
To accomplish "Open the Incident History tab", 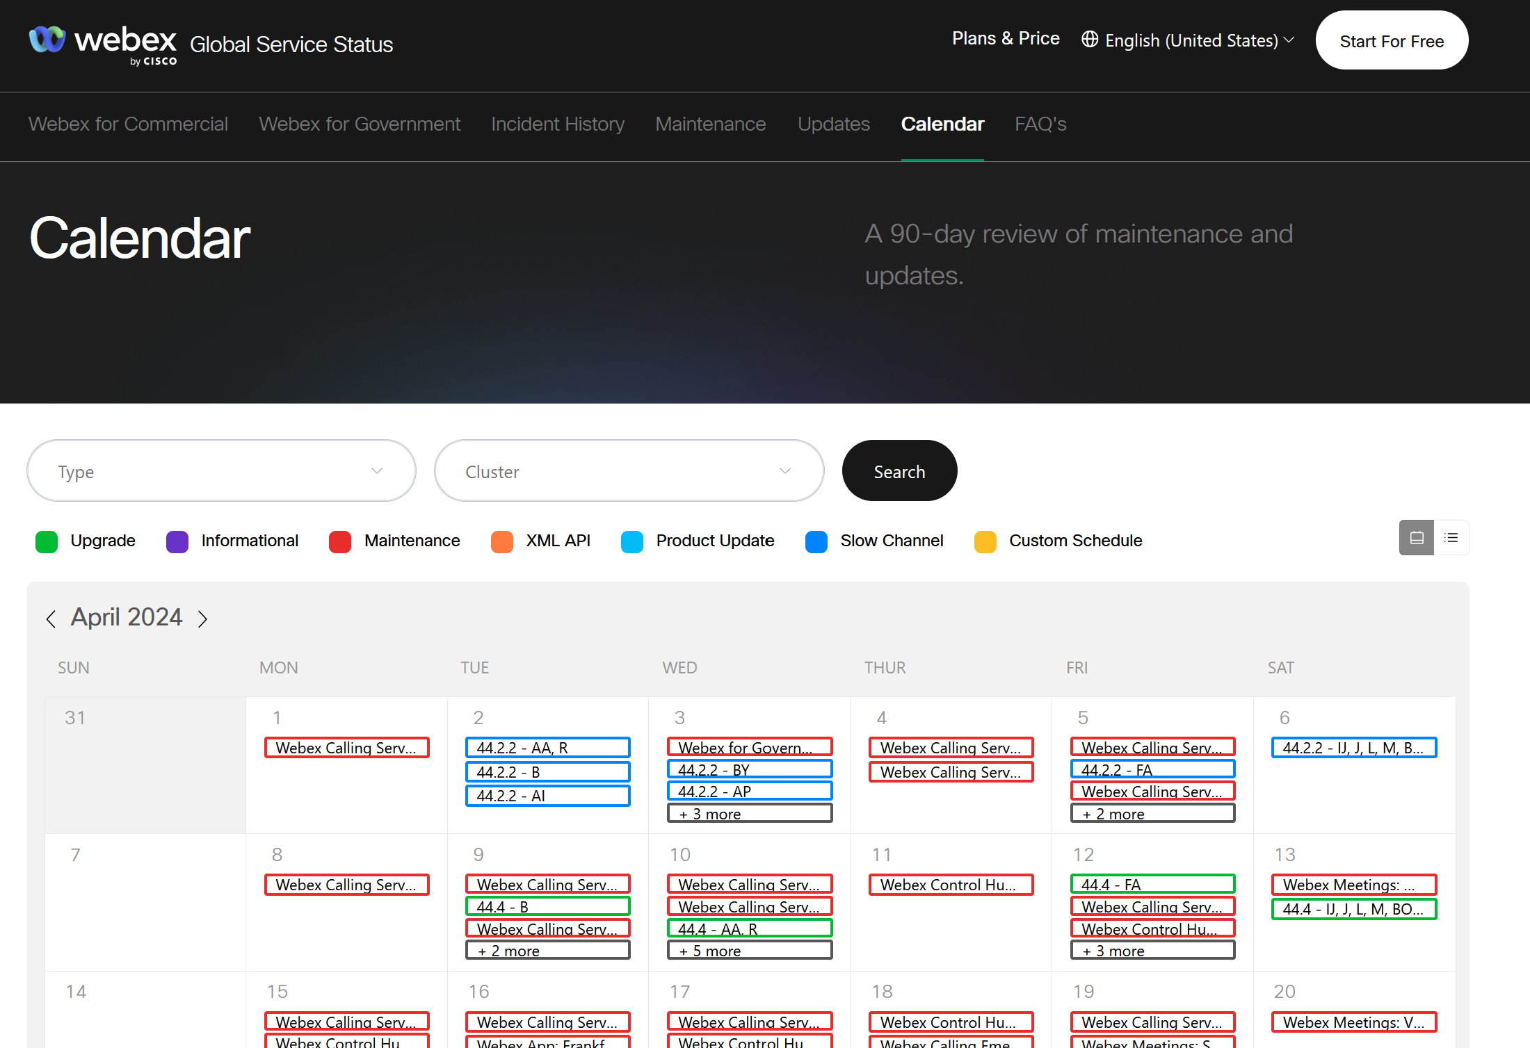I will point(558,124).
